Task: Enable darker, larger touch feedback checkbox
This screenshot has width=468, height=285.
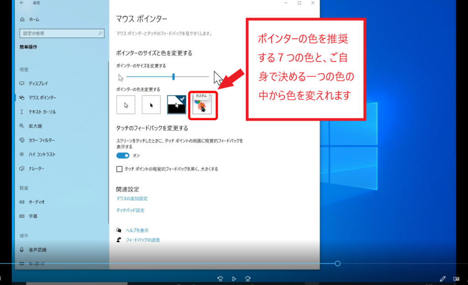Action: tap(120, 169)
